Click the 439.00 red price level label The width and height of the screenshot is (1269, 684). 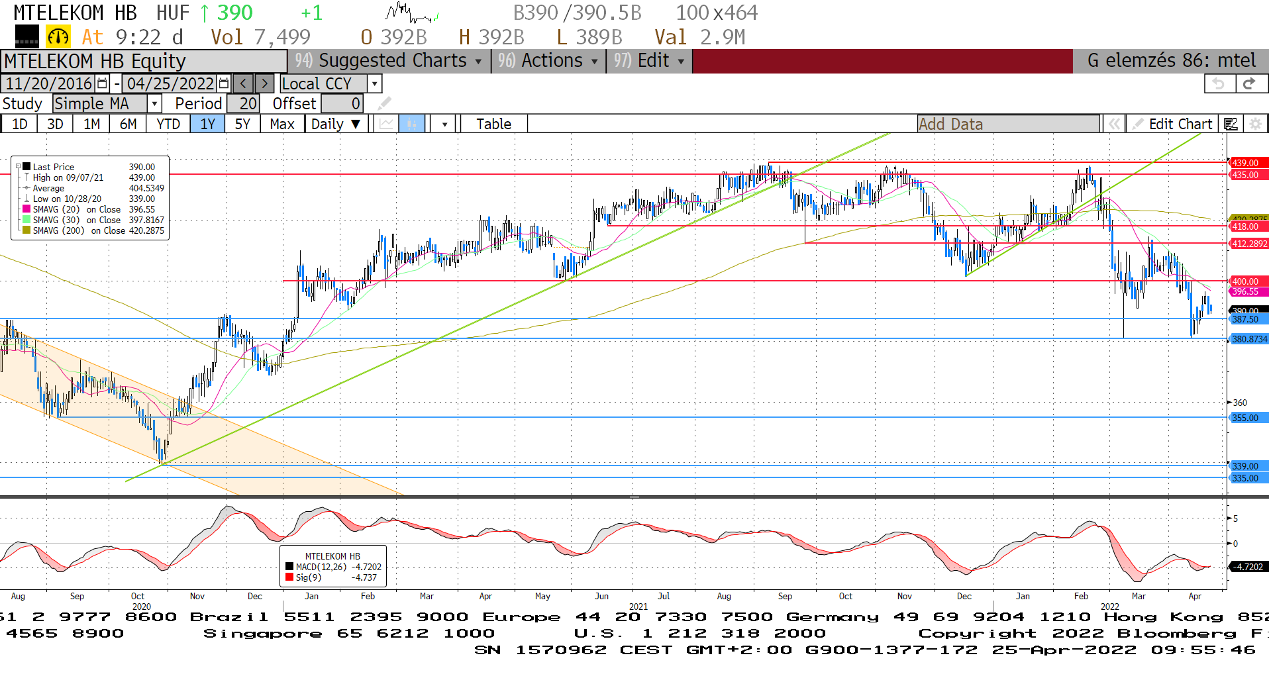(1248, 163)
